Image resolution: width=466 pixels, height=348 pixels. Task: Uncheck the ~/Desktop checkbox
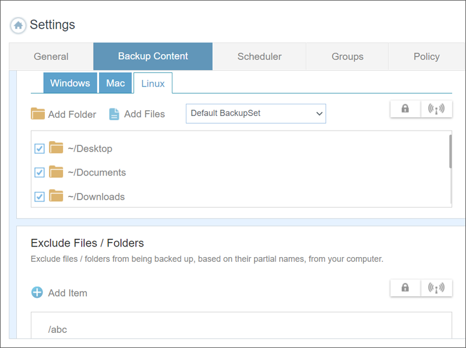(40, 149)
